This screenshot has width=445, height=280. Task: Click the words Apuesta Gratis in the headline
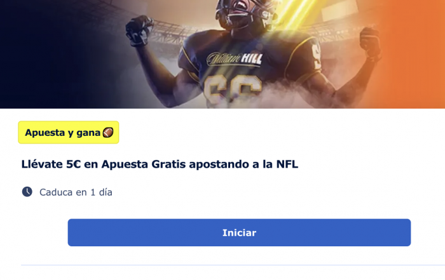point(144,164)
